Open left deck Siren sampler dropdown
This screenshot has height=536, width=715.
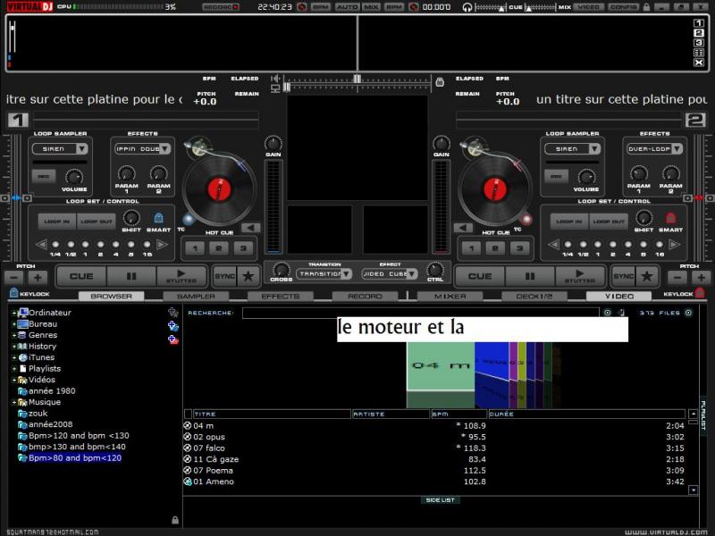click(x=61, y=149)
